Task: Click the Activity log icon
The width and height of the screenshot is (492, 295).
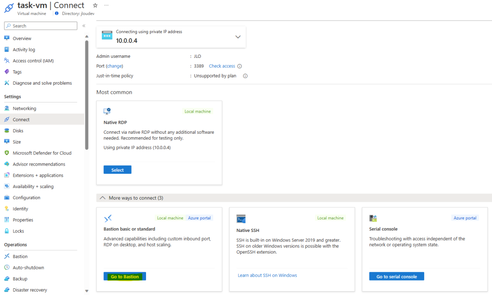Action: tap(7, 50)
